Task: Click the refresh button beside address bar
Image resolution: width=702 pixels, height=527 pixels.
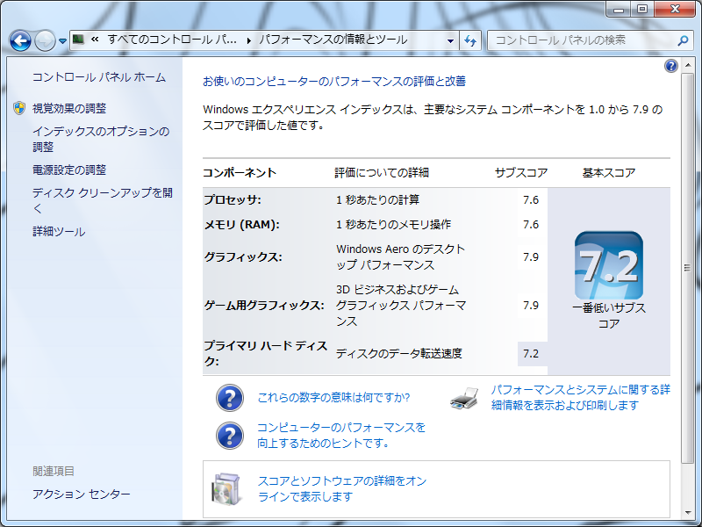Action: [470, 40]
